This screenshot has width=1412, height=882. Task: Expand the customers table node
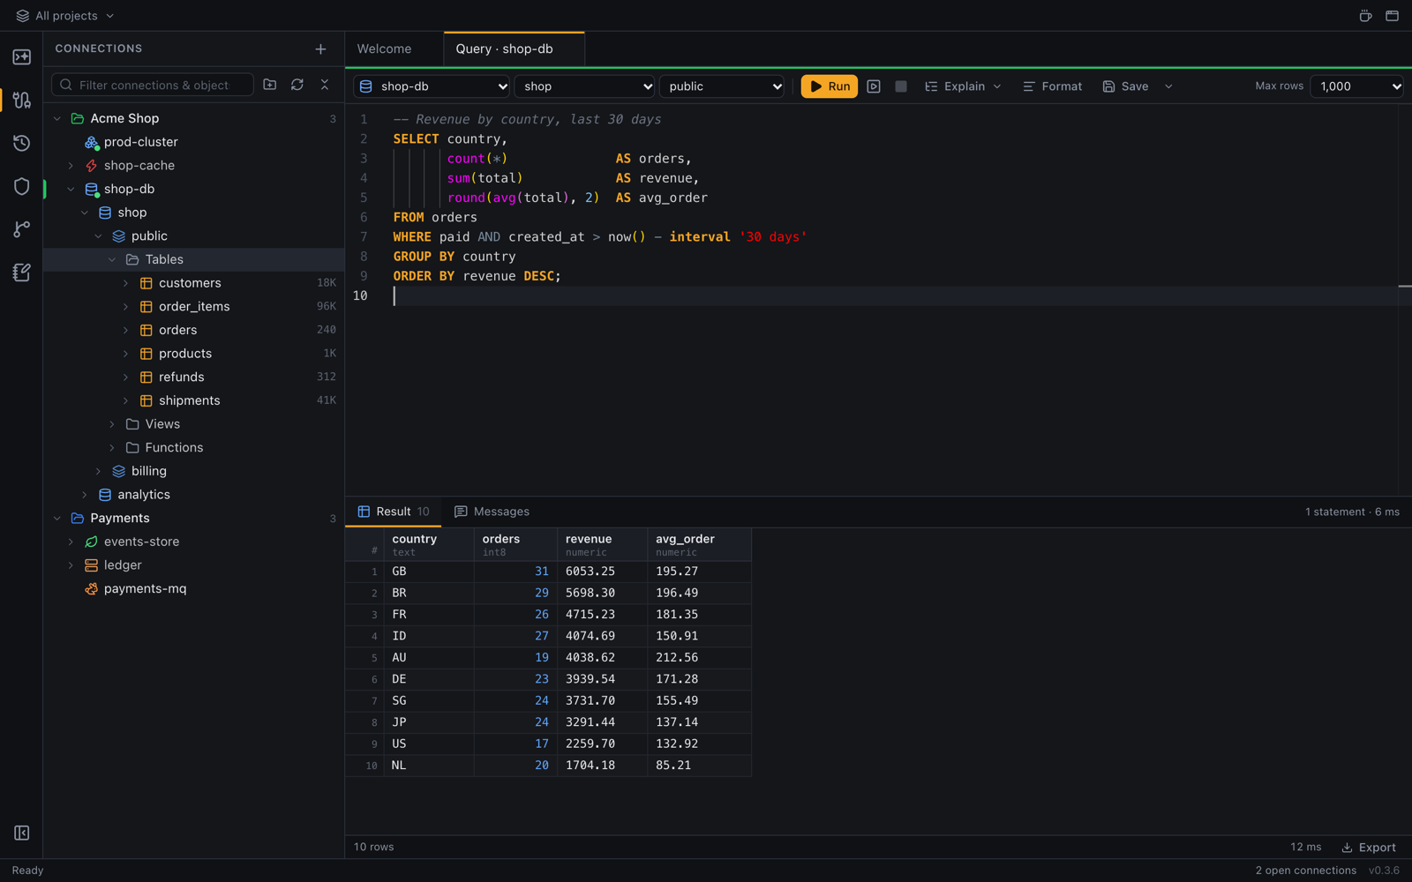pyautogui.click(x=125, y=283)
